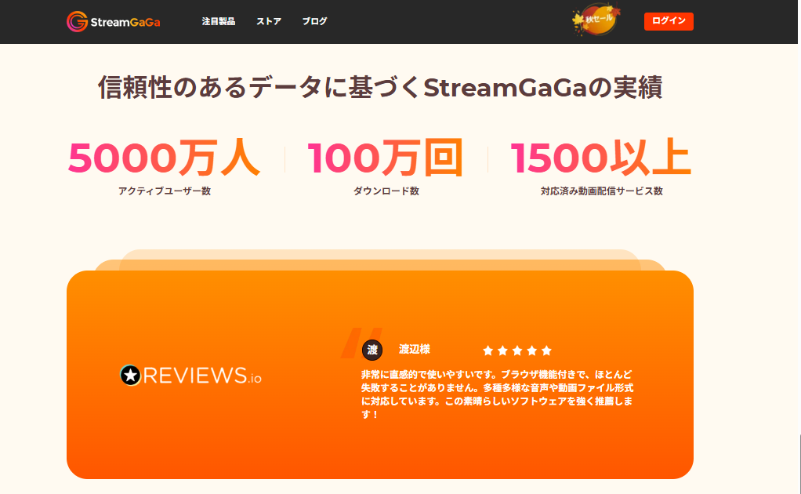
Task: Select the ダウンロード数 label
Action: (x=386, y=191)
